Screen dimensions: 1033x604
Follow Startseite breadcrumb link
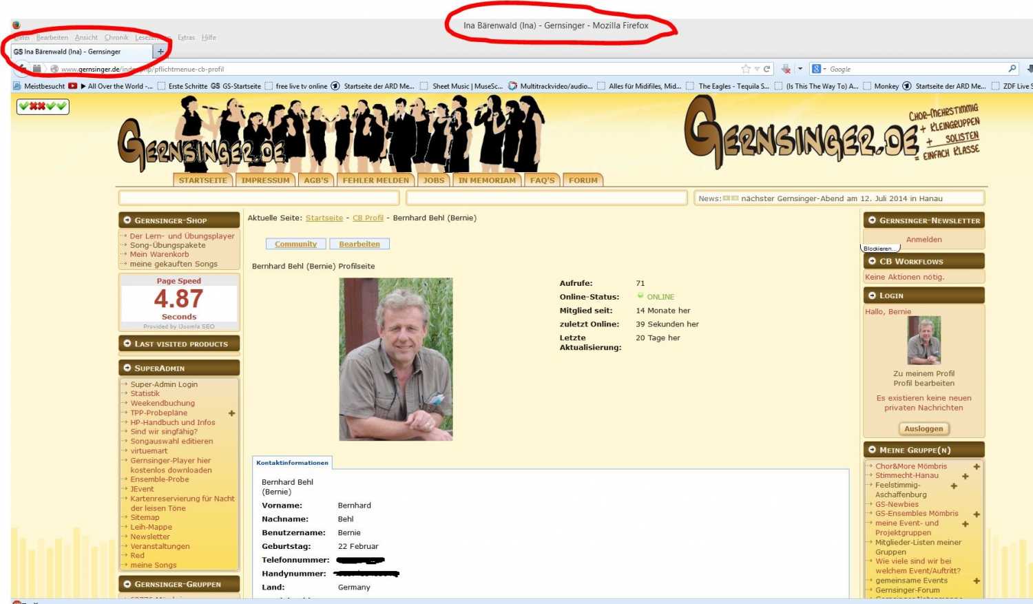(x=324, y=218)
